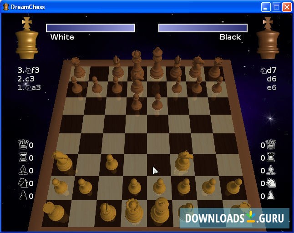This screenshot has height=233, width=294.
Task: Click the move entry '2. c3'
Action: coord(26,79)
